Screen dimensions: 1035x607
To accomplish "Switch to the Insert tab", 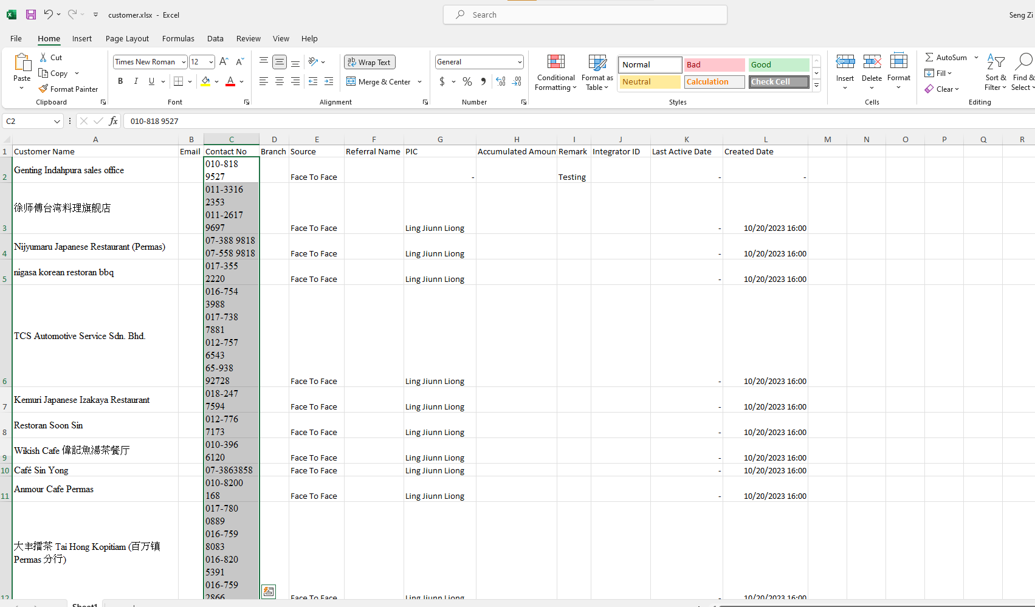I will pos(82,38).
